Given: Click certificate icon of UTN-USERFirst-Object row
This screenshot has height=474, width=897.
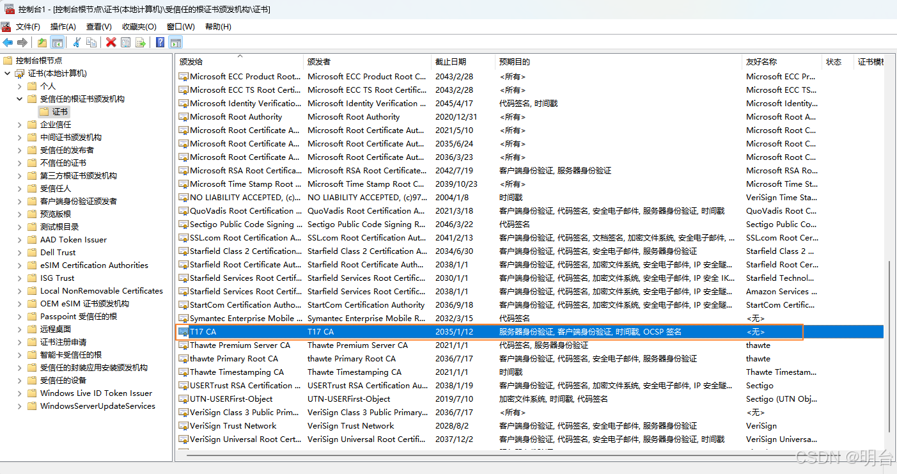Looking at the screenshot, I should click(183, 399).
